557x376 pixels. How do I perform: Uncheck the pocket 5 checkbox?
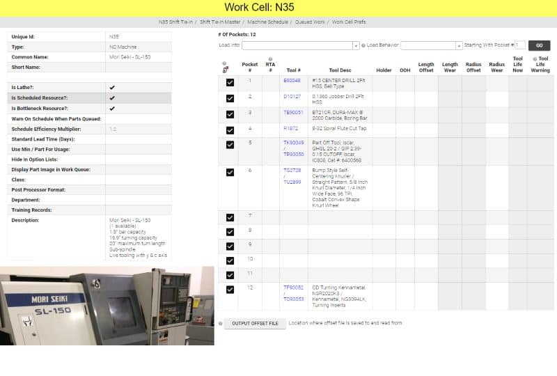tap(230, 145)
